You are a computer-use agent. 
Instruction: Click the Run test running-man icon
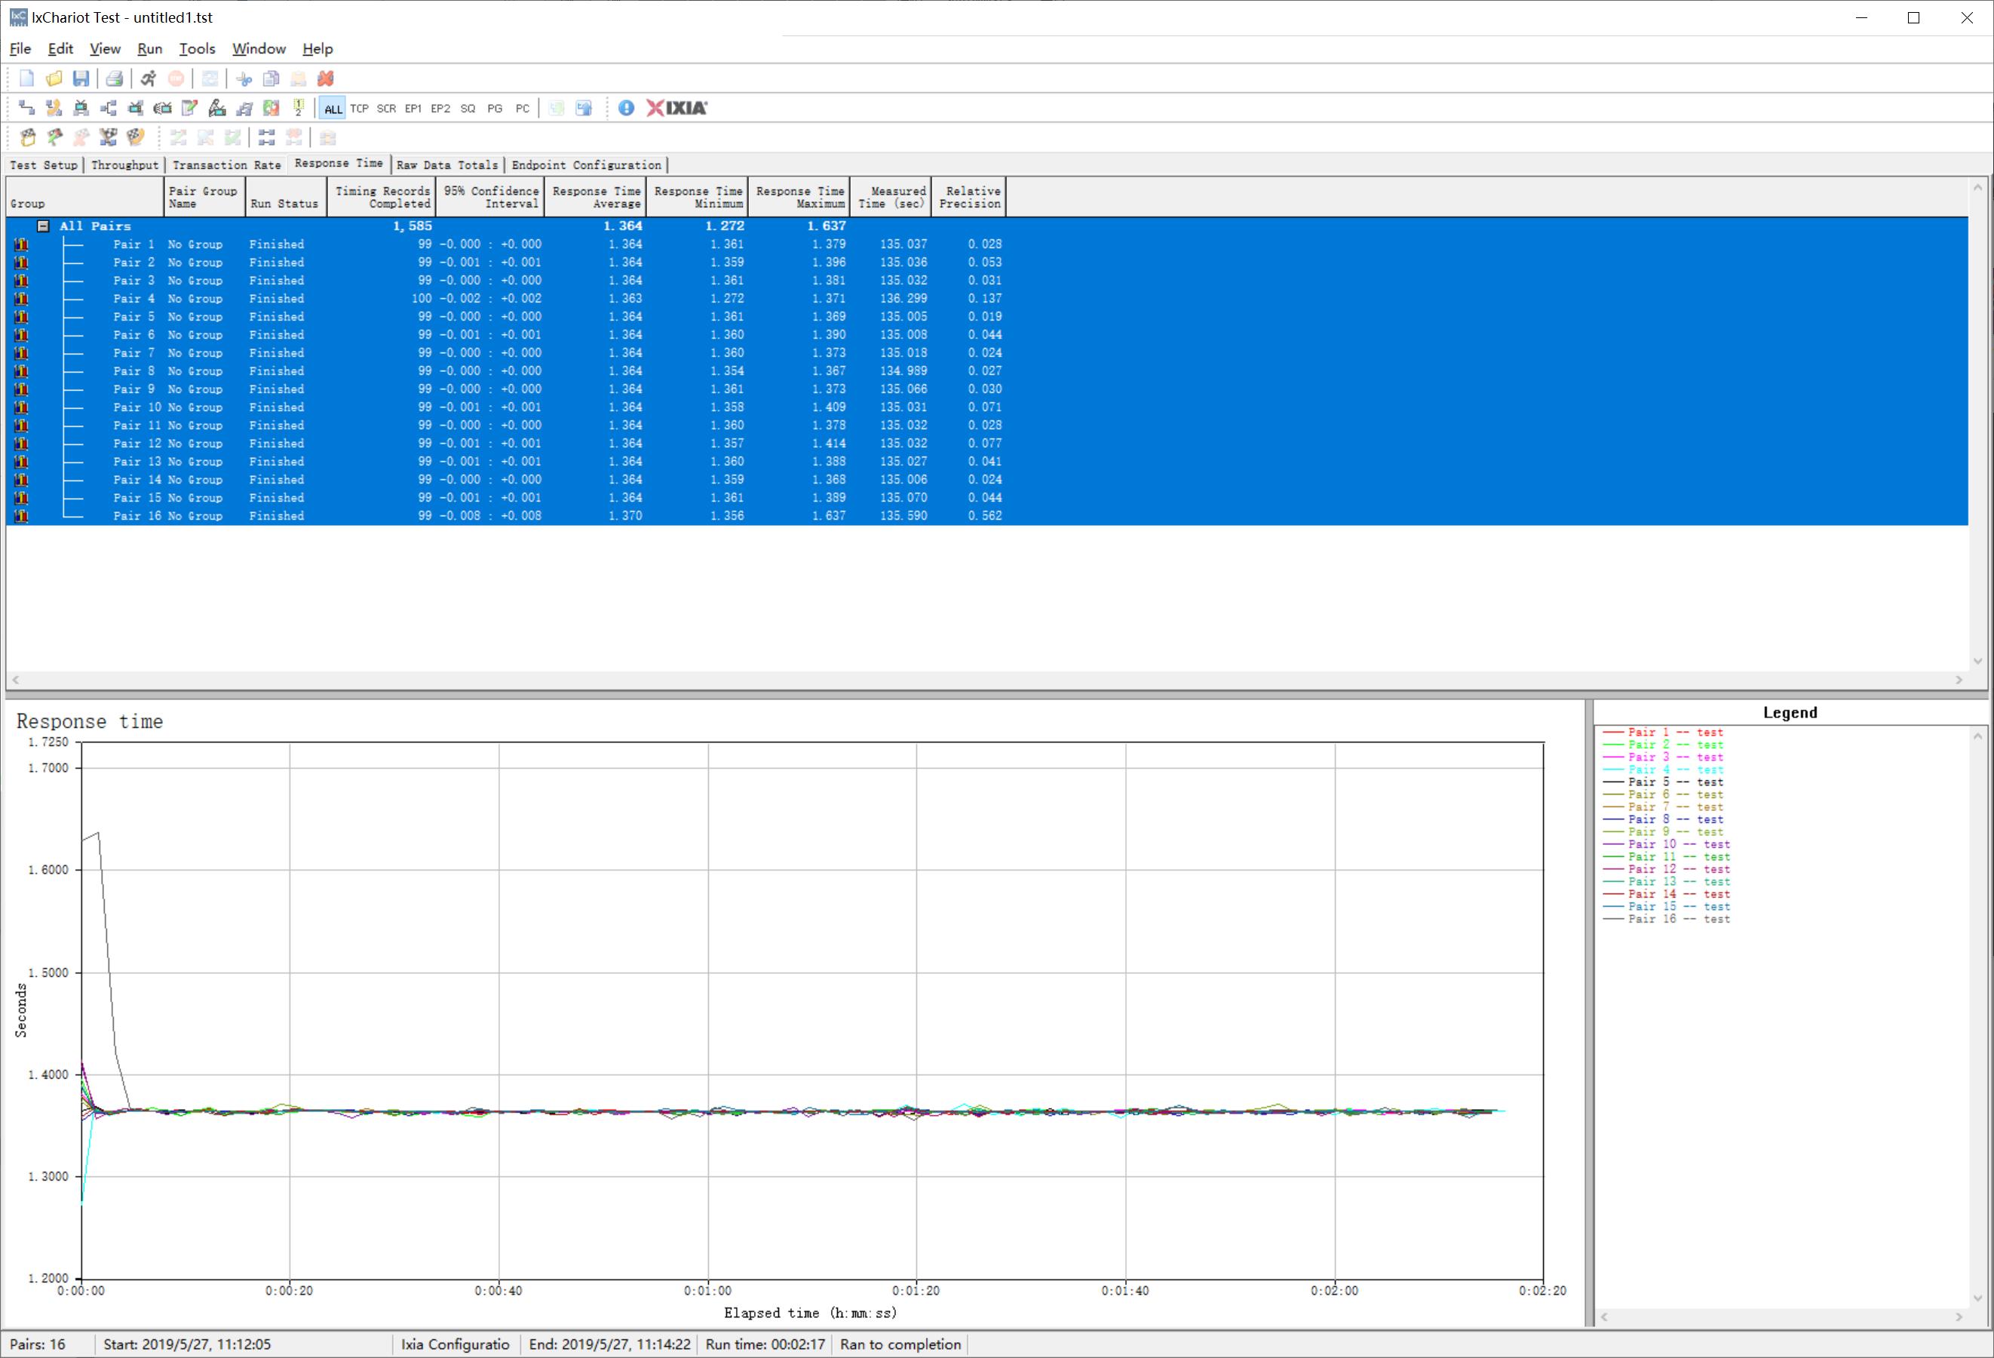point(149,79)
